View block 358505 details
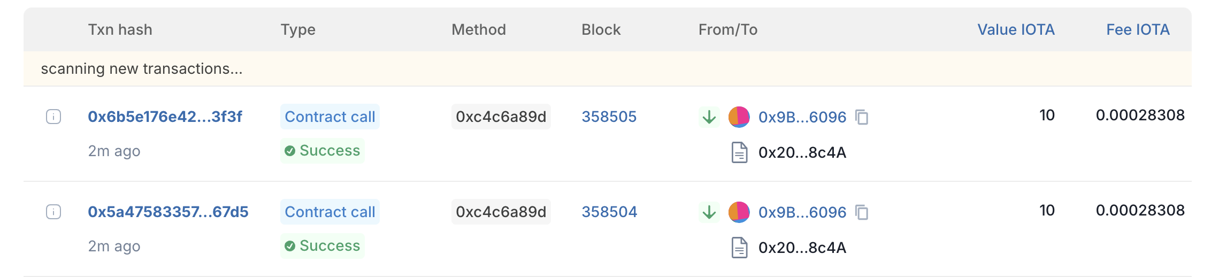 (x=609, y=117)
